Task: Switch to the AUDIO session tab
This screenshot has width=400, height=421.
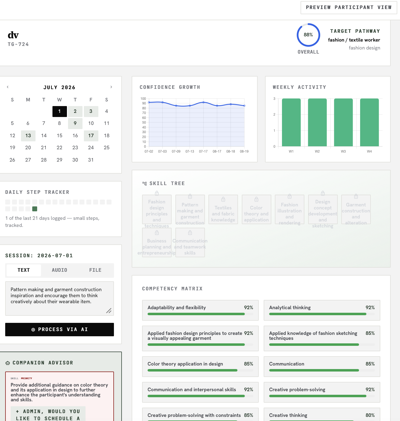Action: pos(60,270)
